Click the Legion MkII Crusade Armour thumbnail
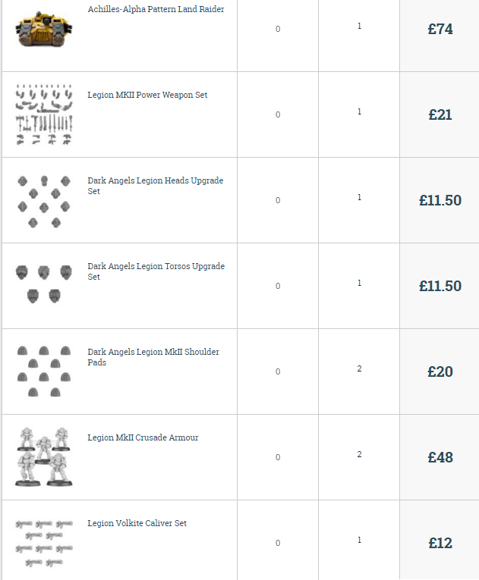 tap(44, 456)
